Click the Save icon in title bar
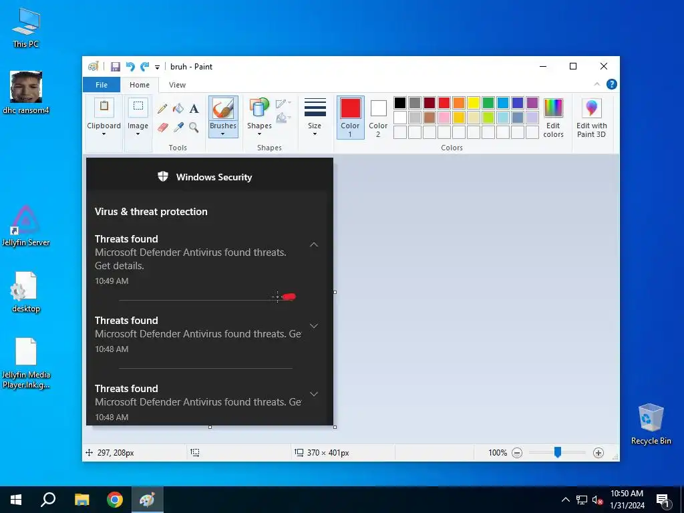This screenshot has height=513, width=684. [115, 67]
